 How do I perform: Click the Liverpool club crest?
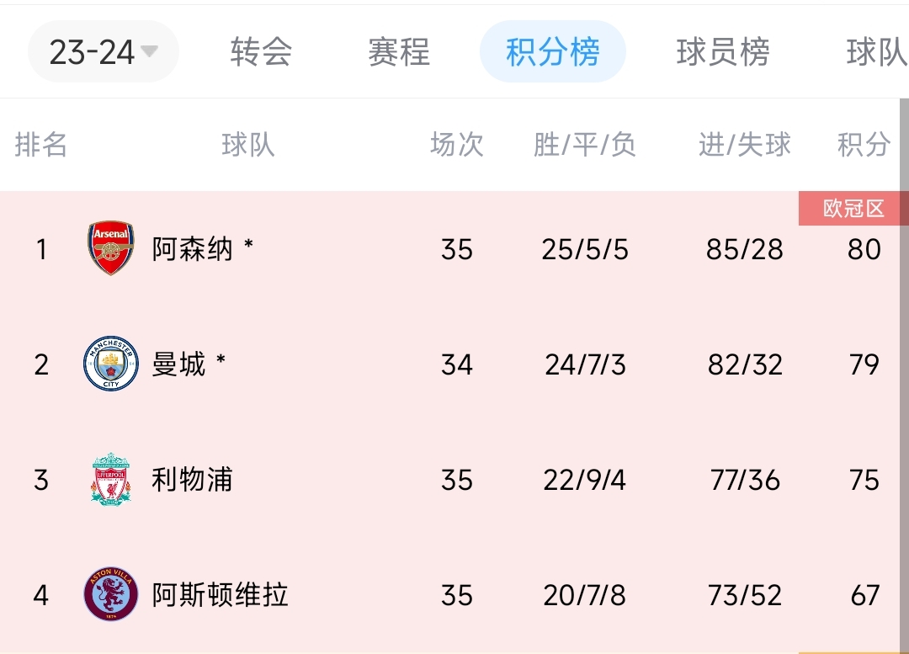click(111, 480)
